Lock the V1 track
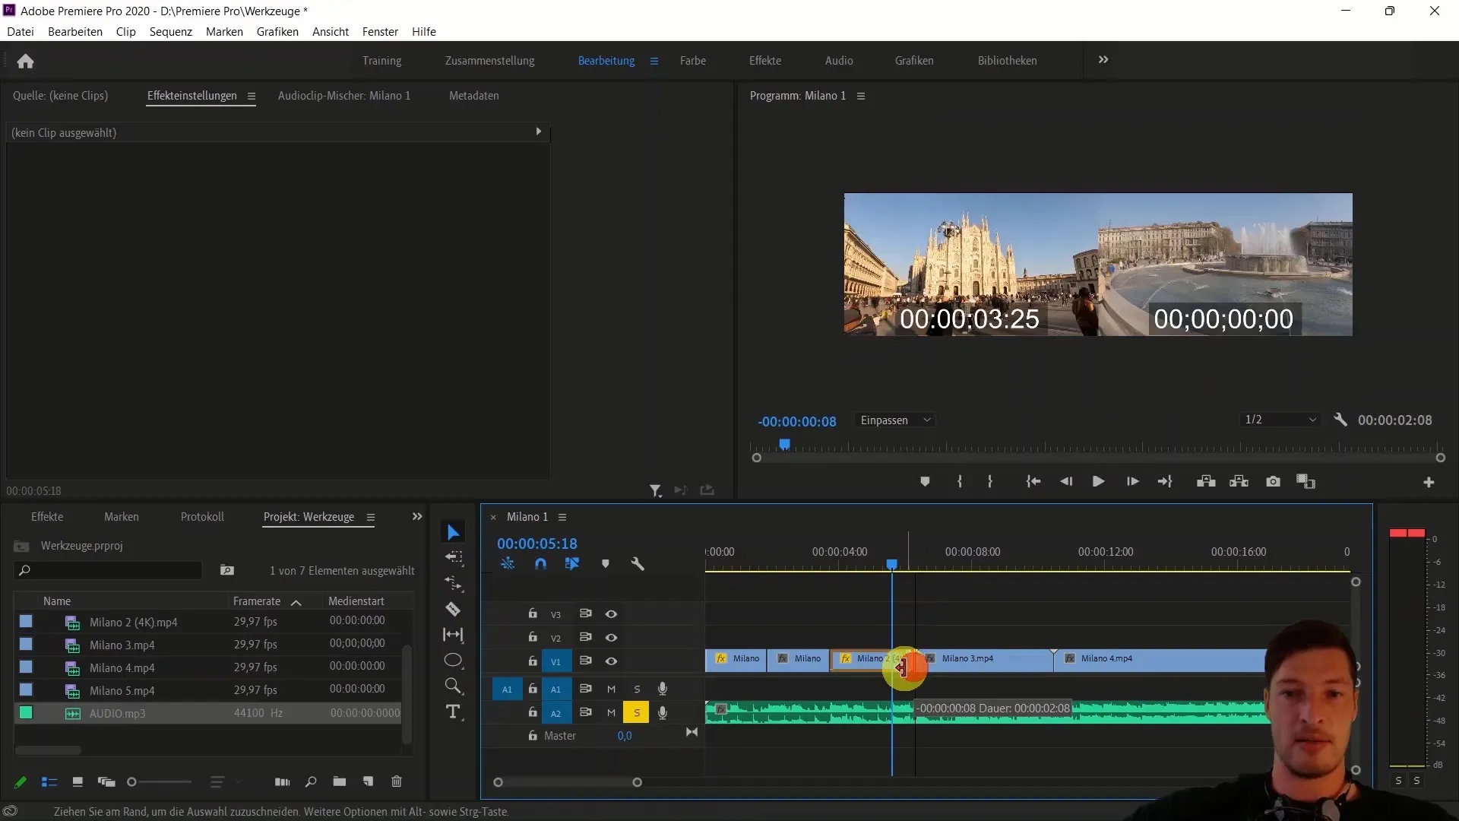1459x821 pixels. click(x=533, y=661)
